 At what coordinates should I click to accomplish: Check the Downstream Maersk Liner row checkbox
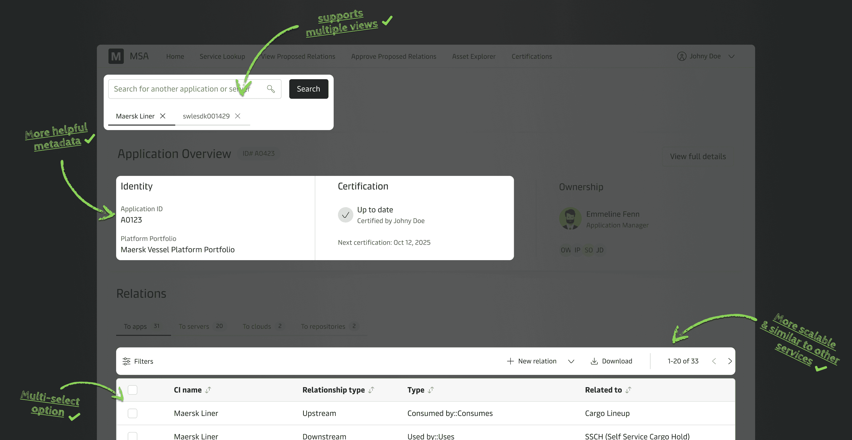coord(133,436)
